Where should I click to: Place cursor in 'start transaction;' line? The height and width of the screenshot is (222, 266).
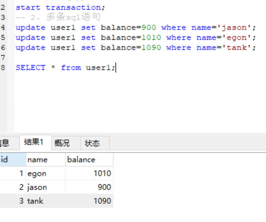coord(60,8)
